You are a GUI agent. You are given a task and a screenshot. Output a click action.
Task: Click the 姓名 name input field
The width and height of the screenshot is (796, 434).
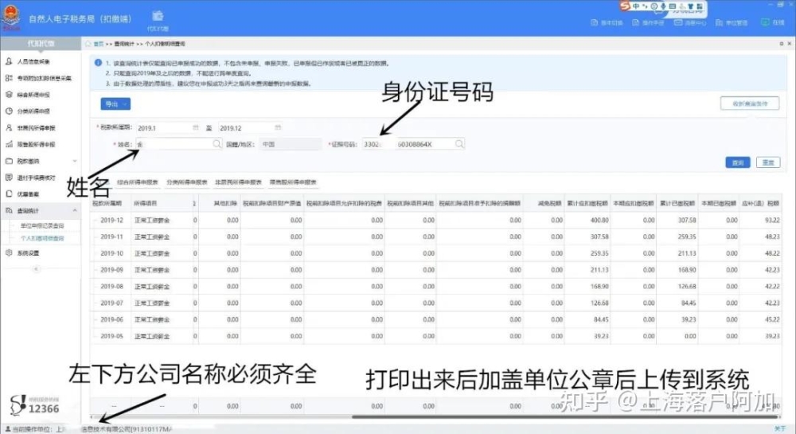[x=178, y=144]
